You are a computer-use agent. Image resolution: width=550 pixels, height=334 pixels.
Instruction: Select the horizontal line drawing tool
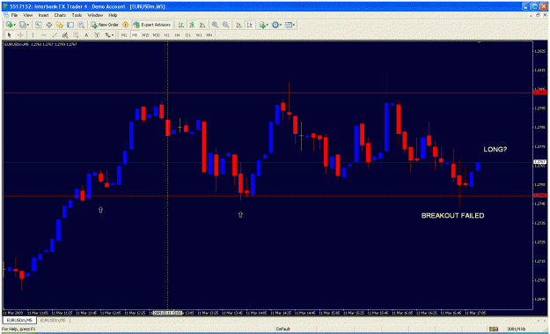pos(44,34)
